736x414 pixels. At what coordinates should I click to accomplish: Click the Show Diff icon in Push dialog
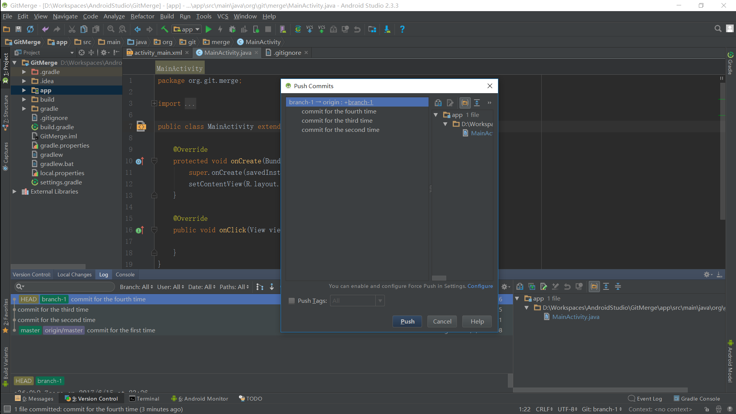(x=438, y=103)
